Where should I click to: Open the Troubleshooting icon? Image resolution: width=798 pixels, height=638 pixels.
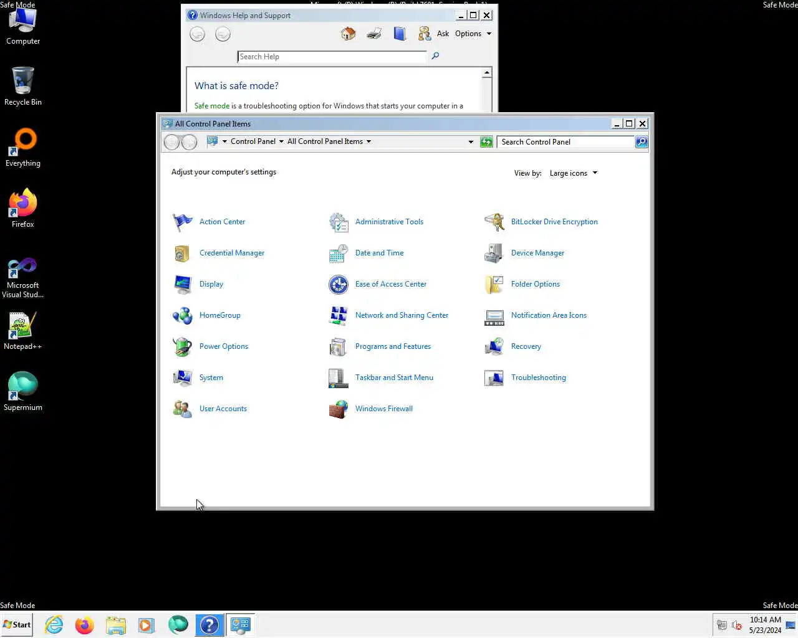[494, 378]
